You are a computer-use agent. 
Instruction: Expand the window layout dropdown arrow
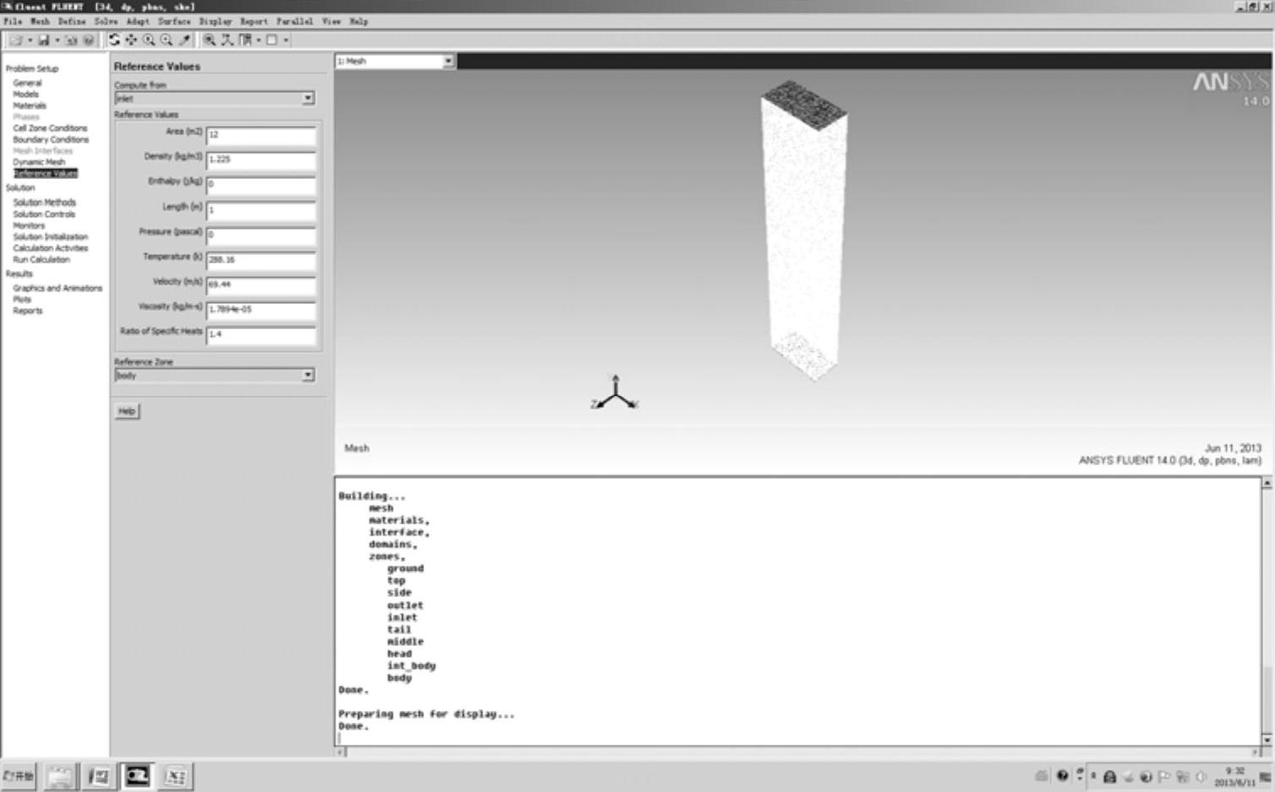pos(286,40)
